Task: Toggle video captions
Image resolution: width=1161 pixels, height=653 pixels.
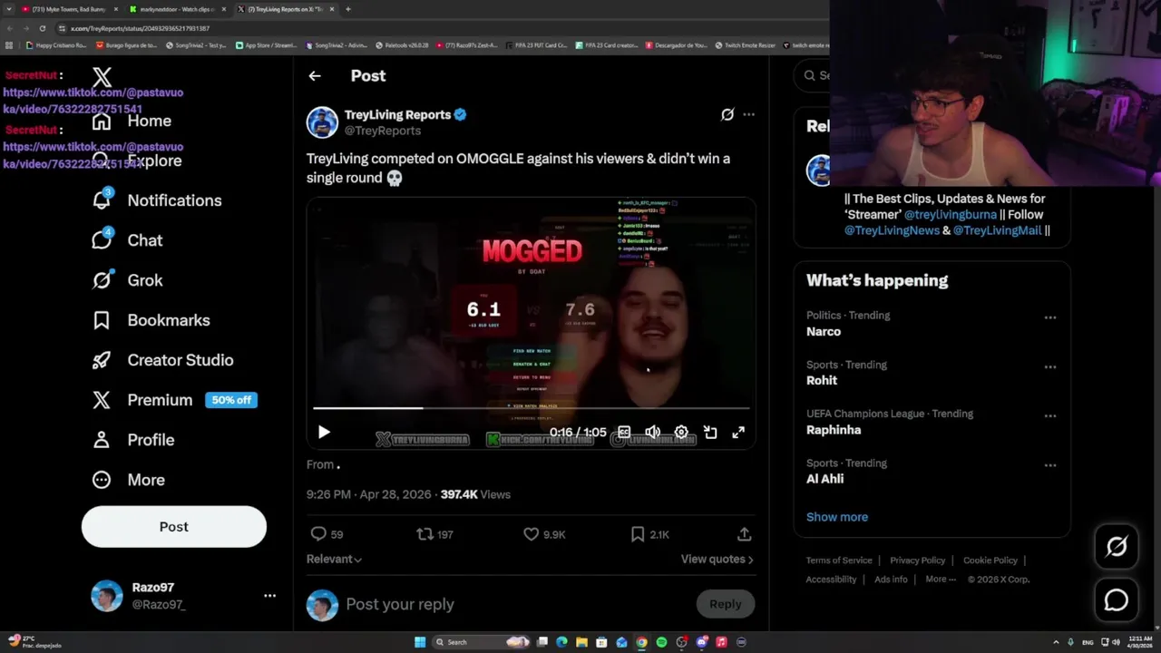Action: (x=624, y=433)
